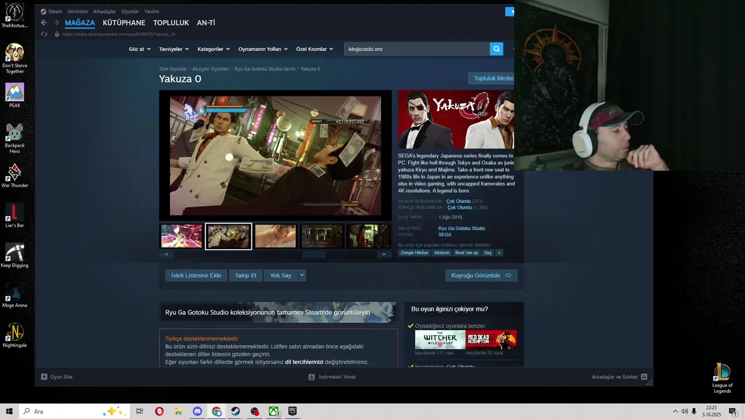Expand the Kategoriler dropdown

(214, 49)
